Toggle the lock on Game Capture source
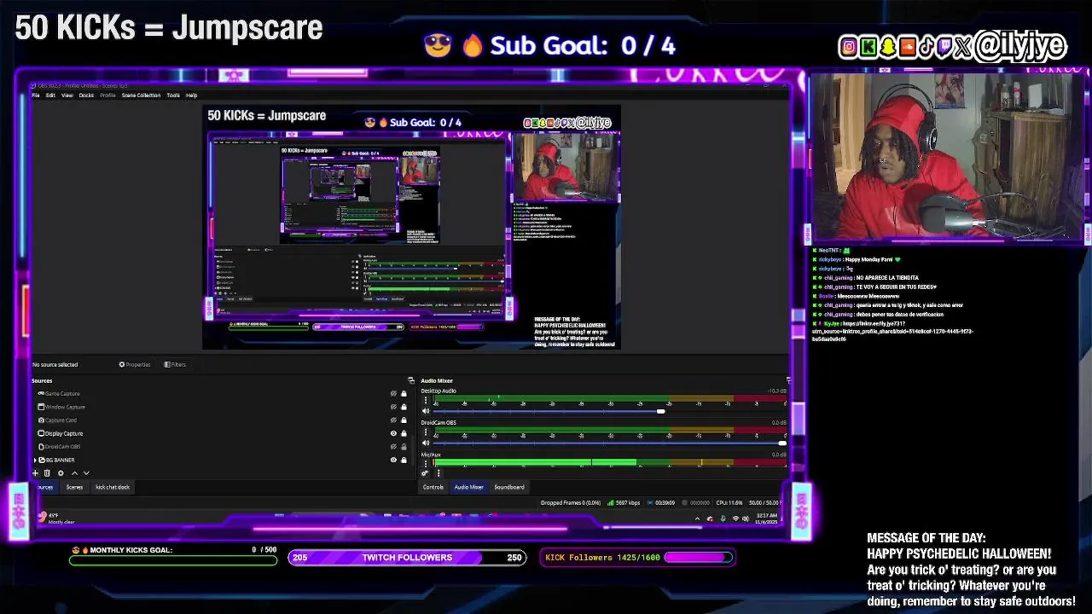The width and height of the screenshot is (1092, 614). click(404, 394)
